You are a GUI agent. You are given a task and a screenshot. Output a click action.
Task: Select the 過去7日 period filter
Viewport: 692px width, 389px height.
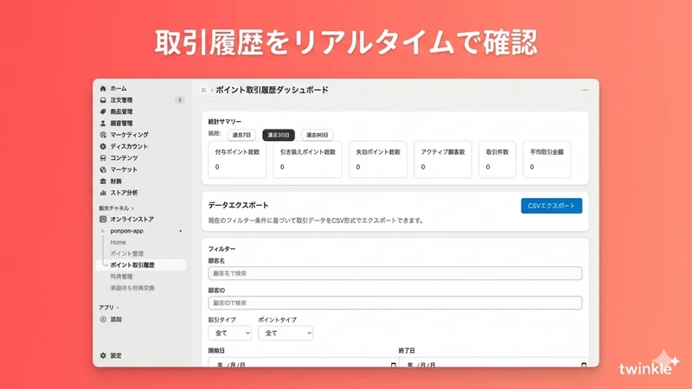241,135
